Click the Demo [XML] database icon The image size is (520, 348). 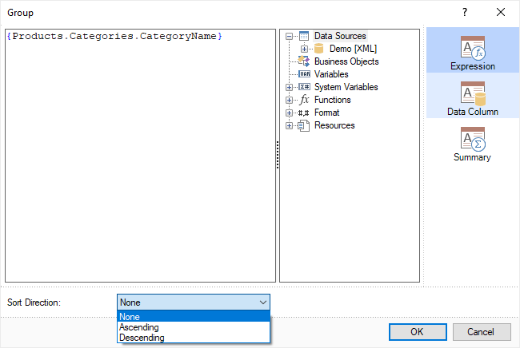click(x=318, y=49)
